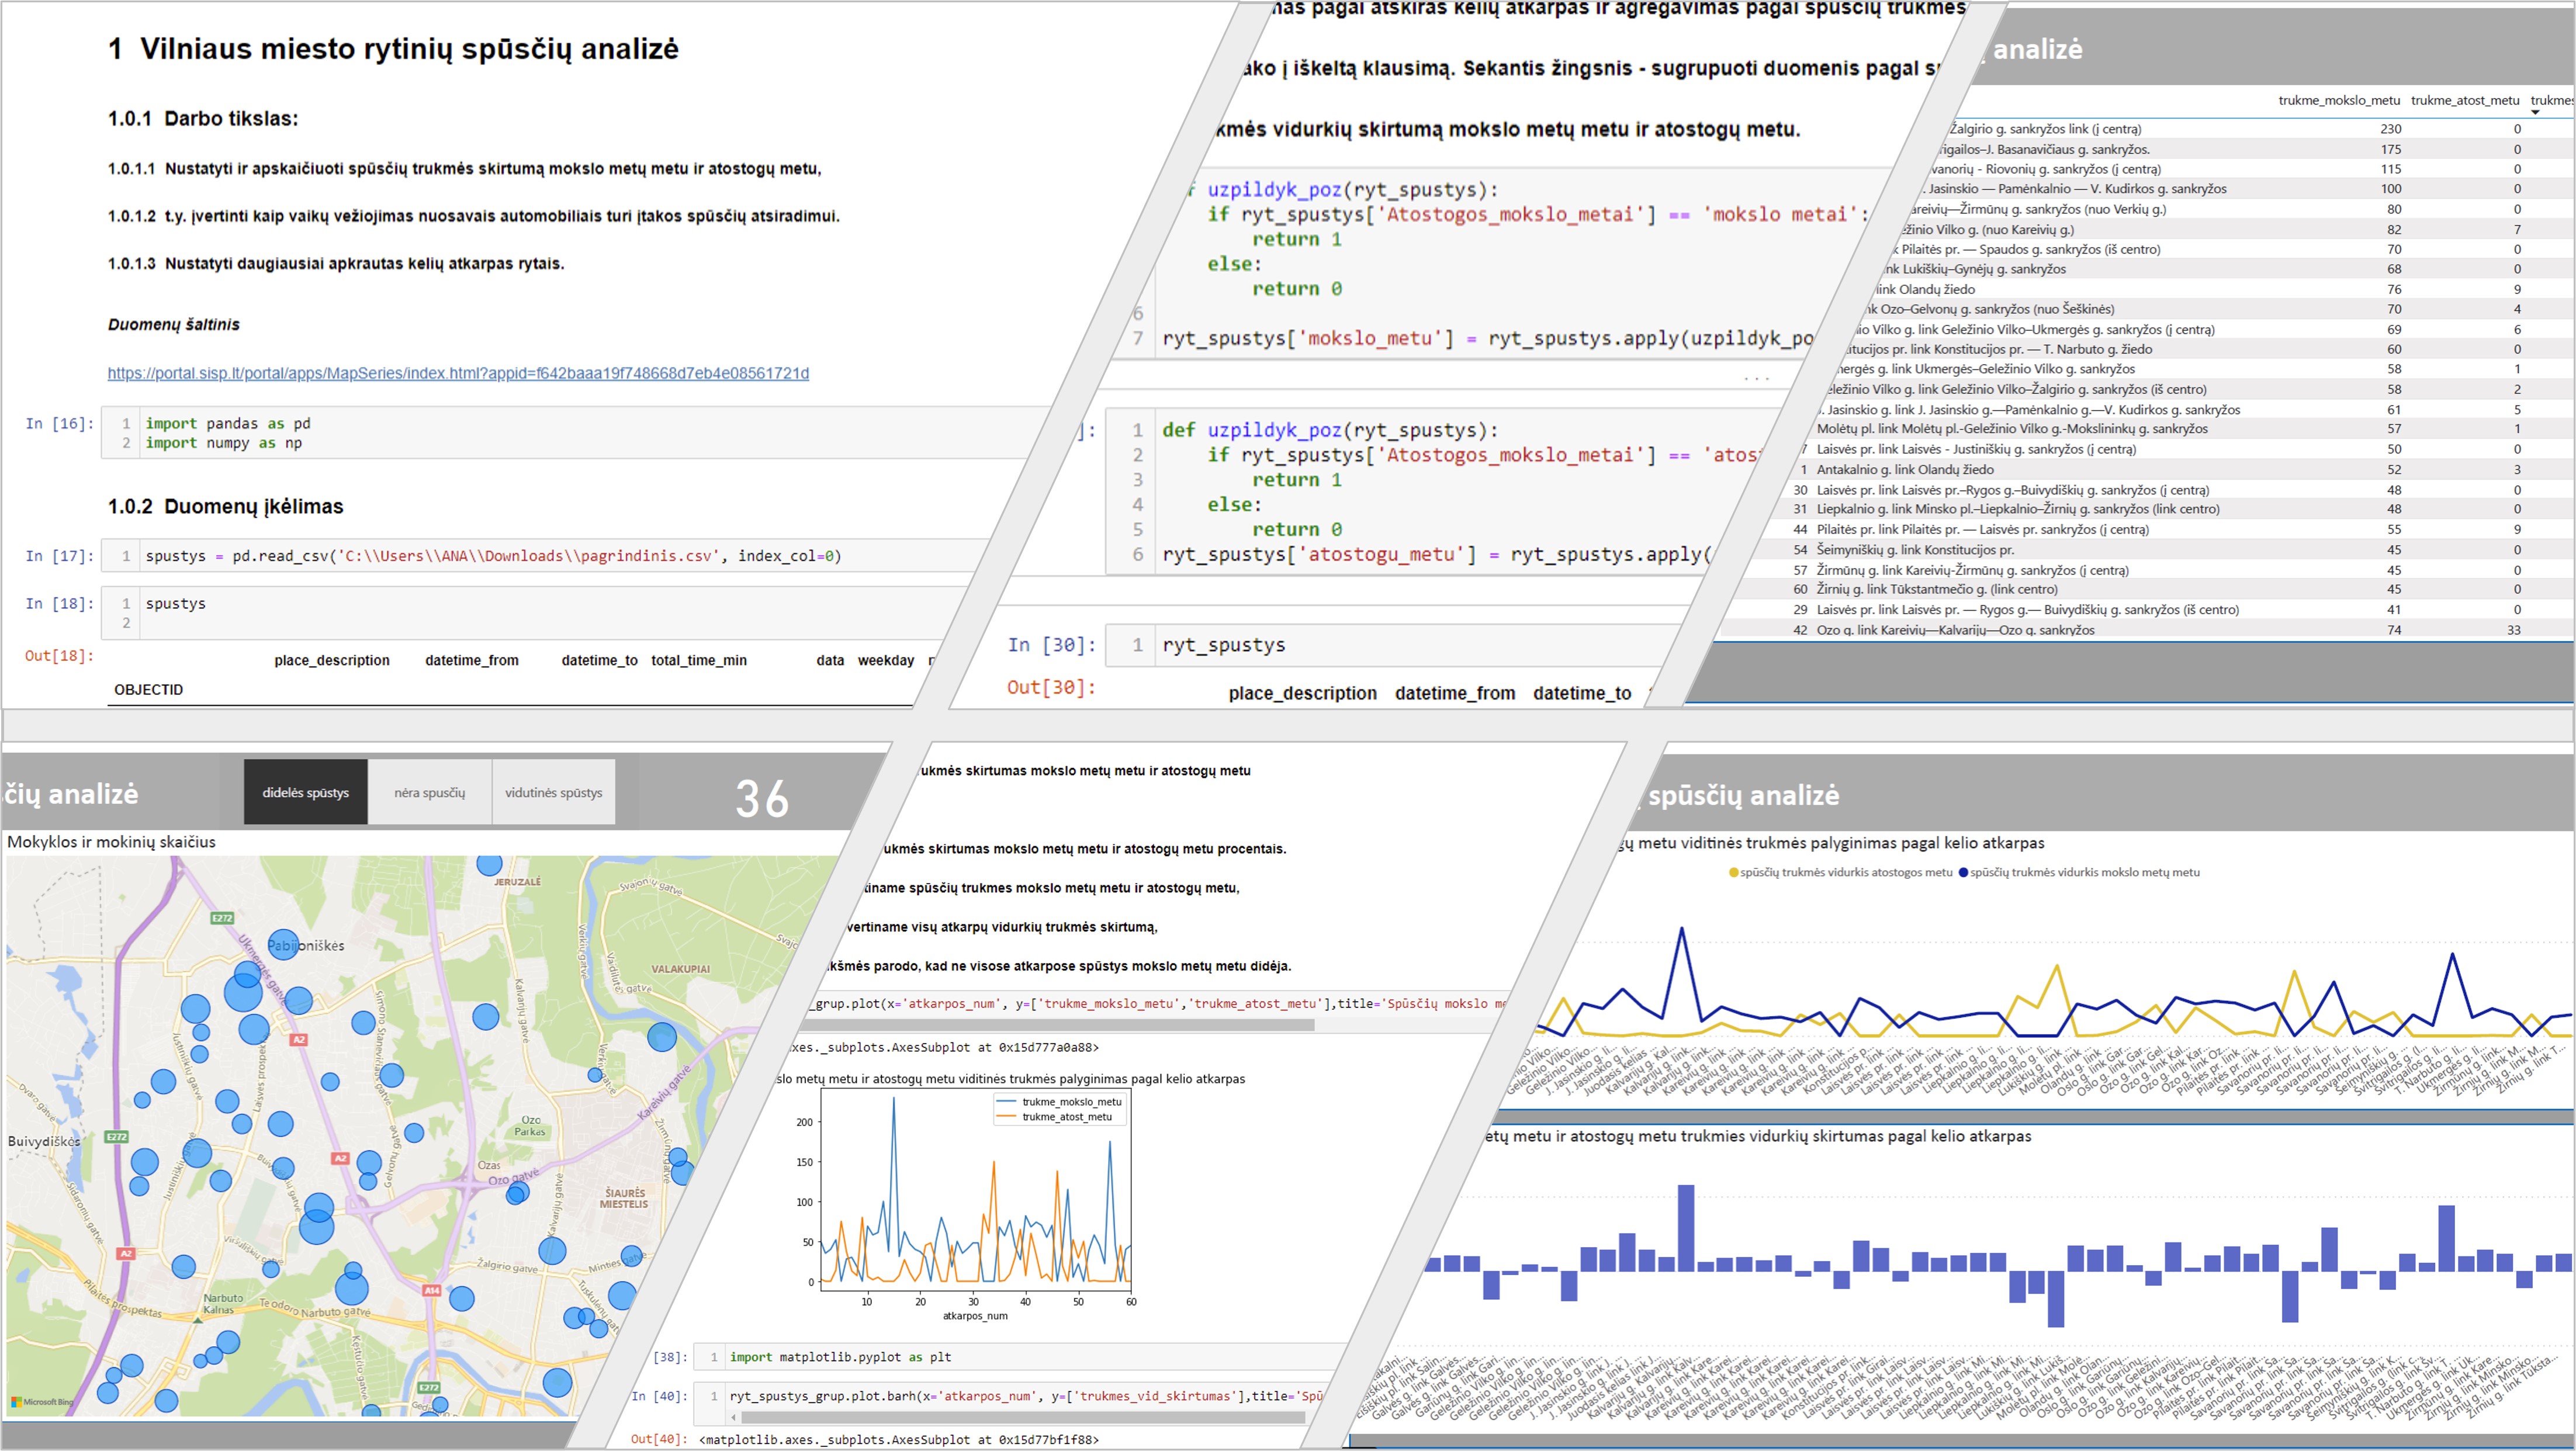Select the 'didelės spūstys' slicer button
2576x1451 pixels.
tap(306, 792)
